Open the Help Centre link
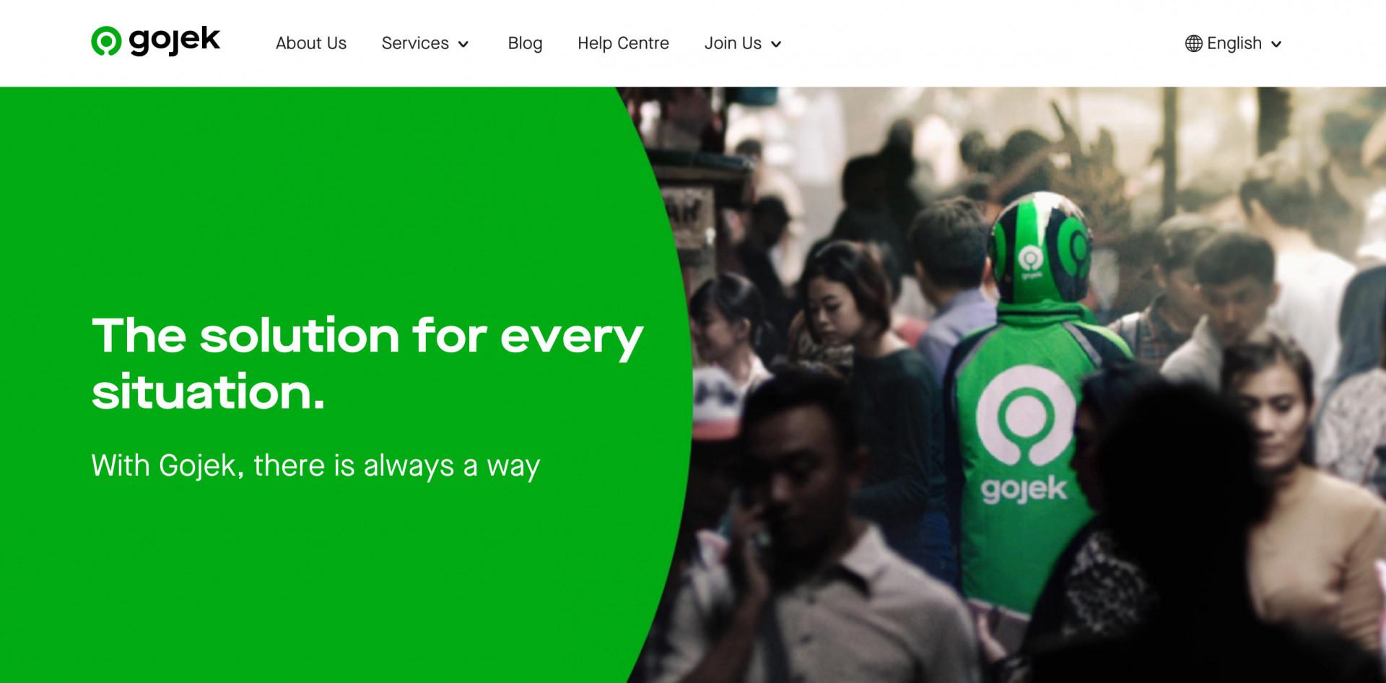 pyautogui.click(x=623, y=43)
